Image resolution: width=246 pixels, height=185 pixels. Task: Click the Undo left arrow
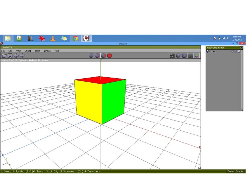pyautogui.click(x=16, y=56)
